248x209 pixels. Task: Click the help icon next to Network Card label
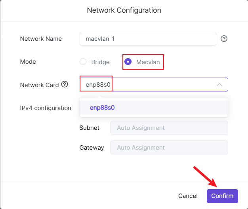(x=65, y=84)
